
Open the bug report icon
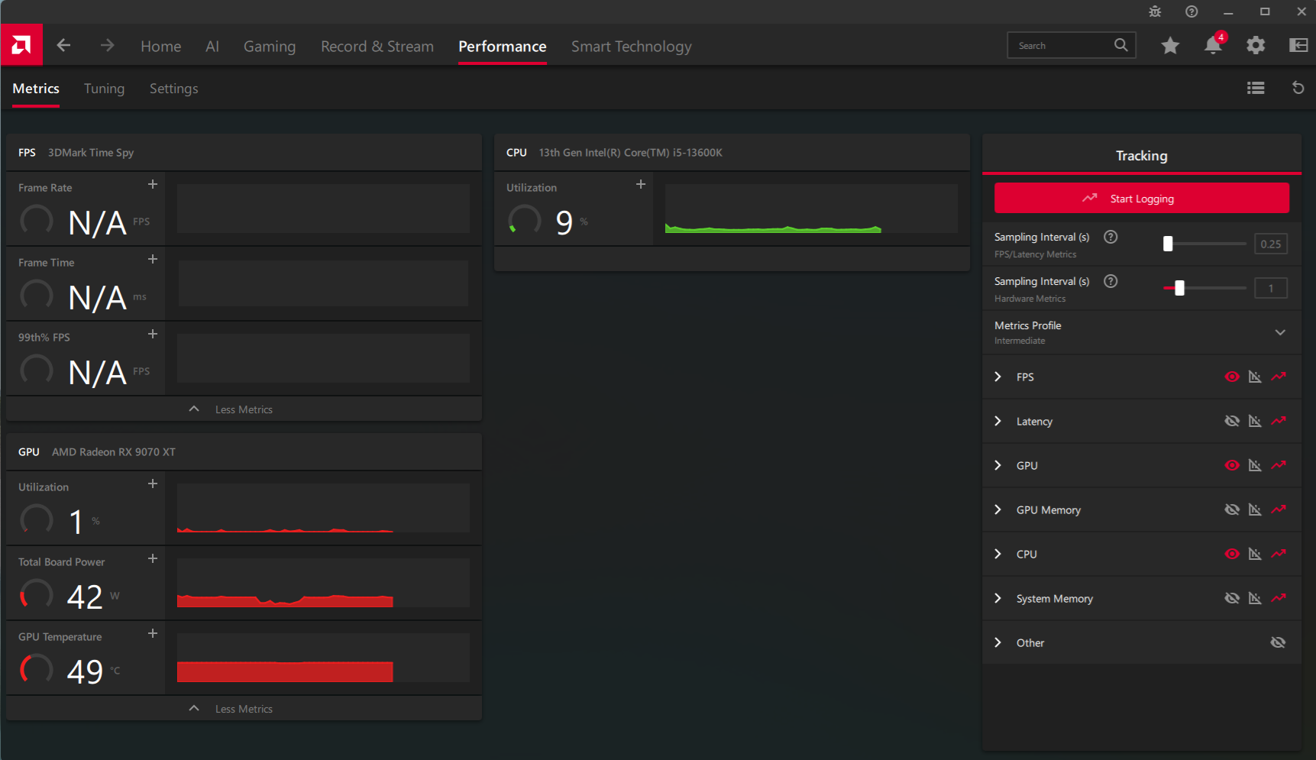1155,11
